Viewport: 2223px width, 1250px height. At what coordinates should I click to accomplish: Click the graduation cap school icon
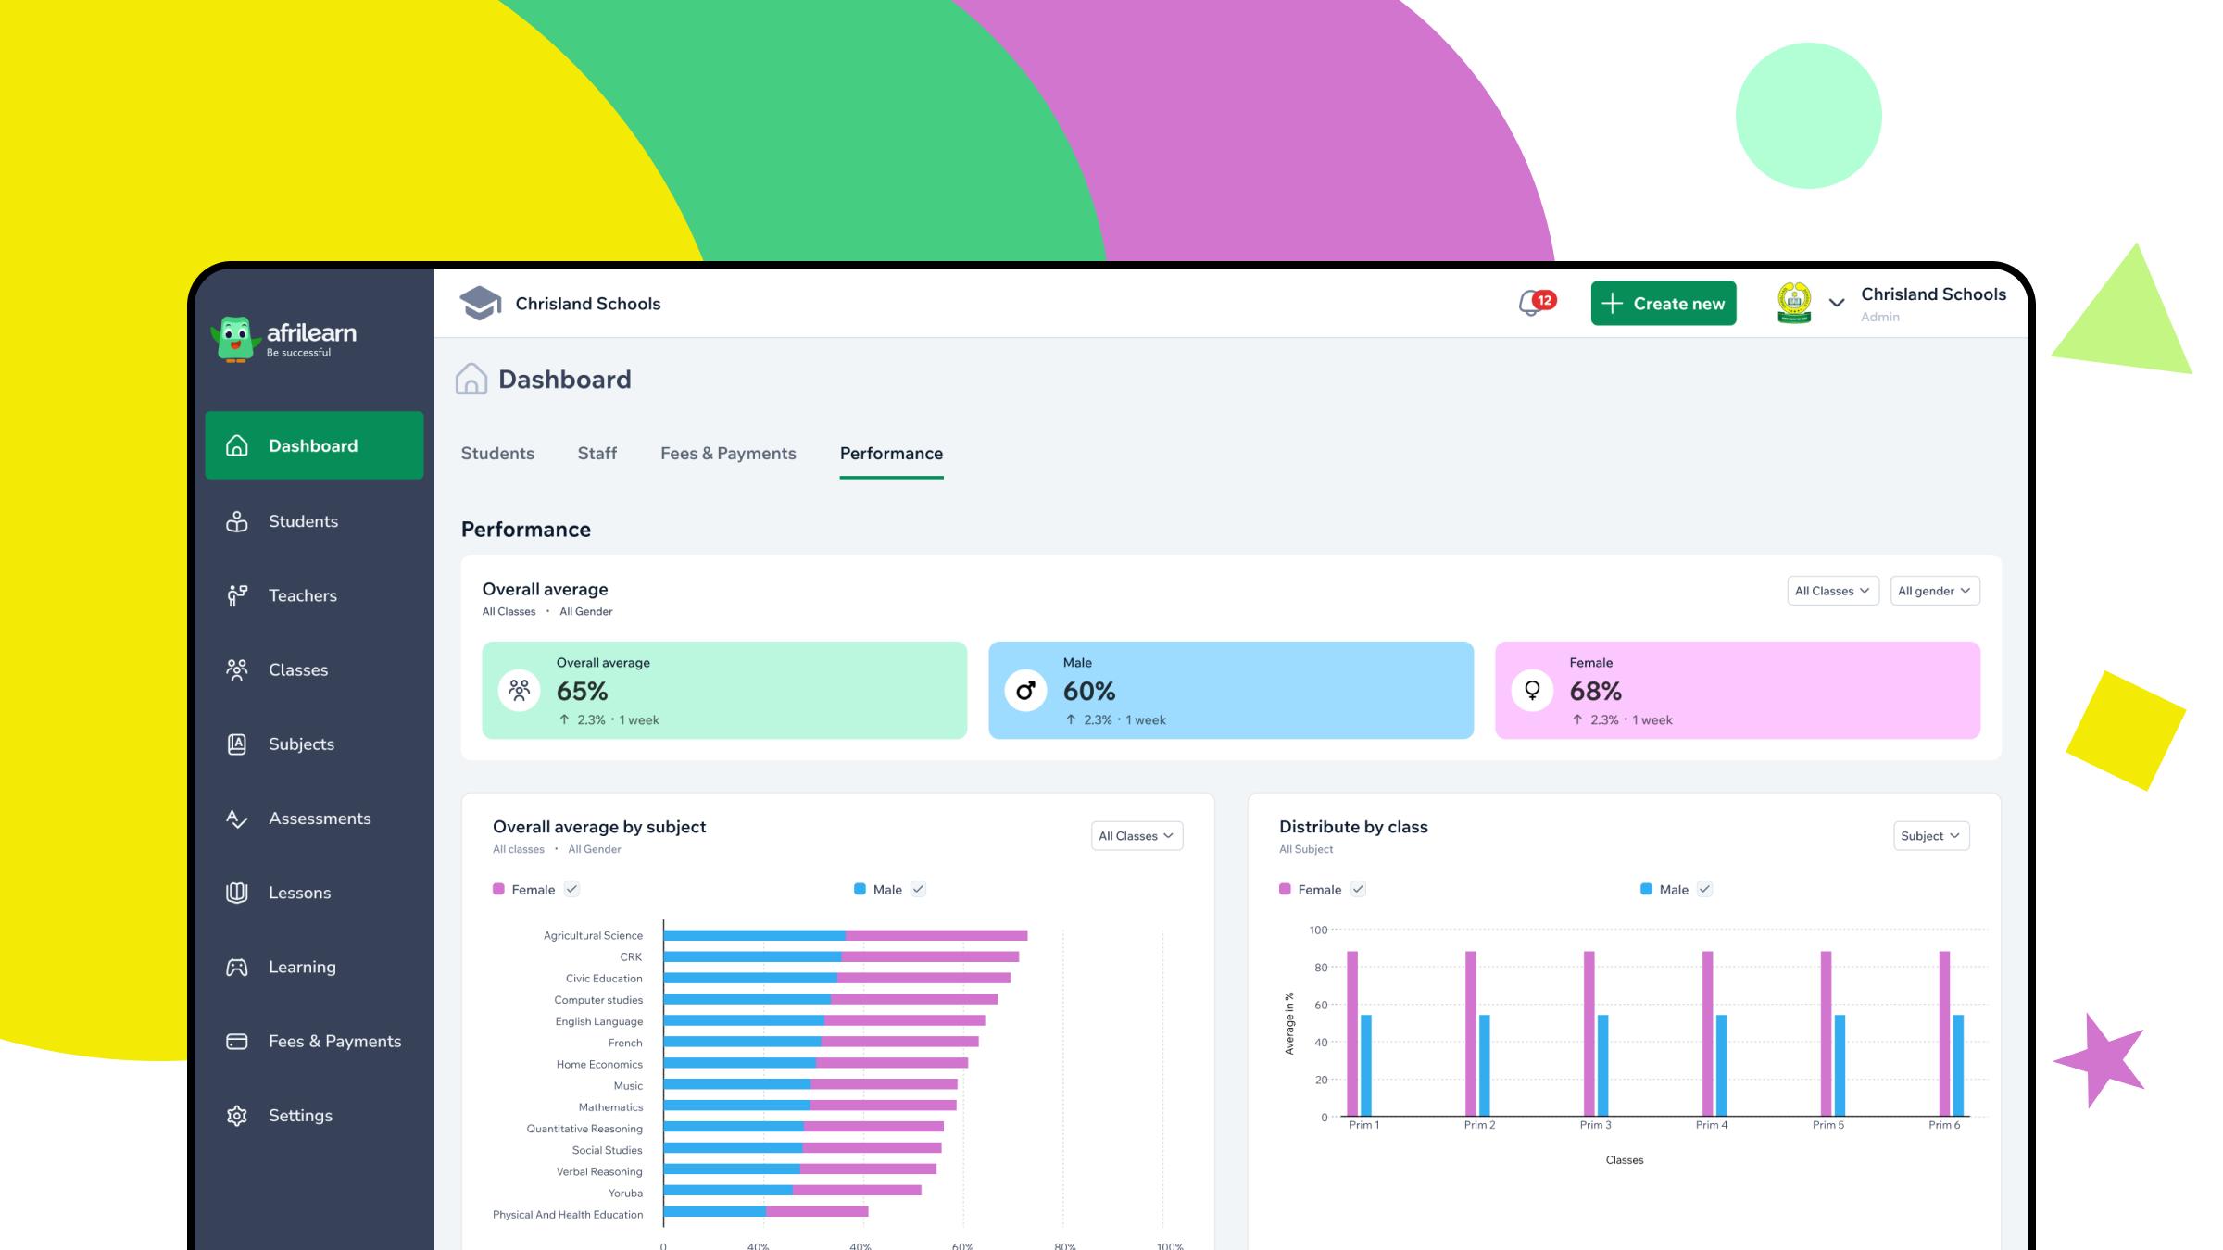[480, 303]
